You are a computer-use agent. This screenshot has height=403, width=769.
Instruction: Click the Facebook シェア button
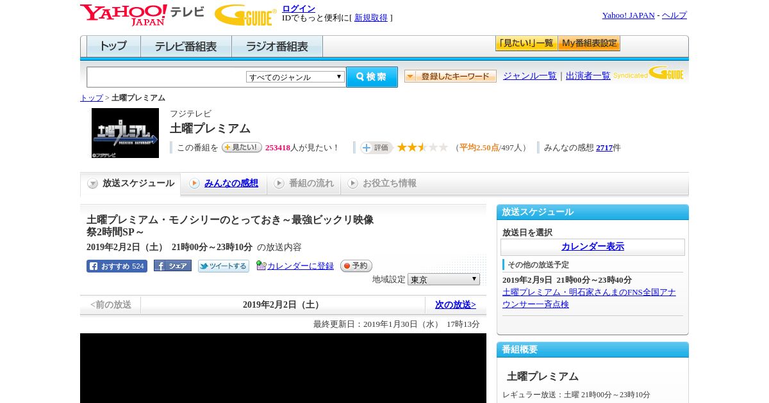[x=172, y=265]
